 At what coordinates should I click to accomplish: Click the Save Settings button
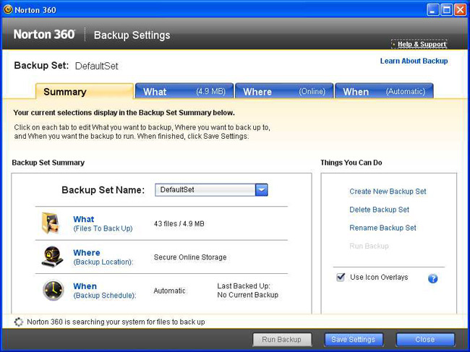pyautogui.click(x=354, y=340)
